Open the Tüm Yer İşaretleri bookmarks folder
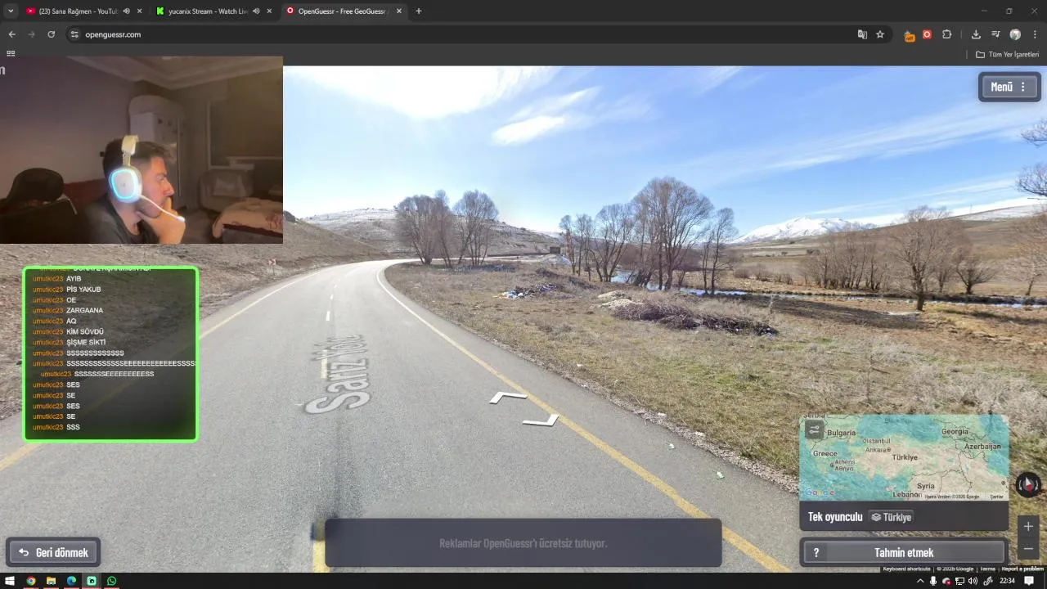This screenshot has height=589, width=1047. (x=1007, y=54)
